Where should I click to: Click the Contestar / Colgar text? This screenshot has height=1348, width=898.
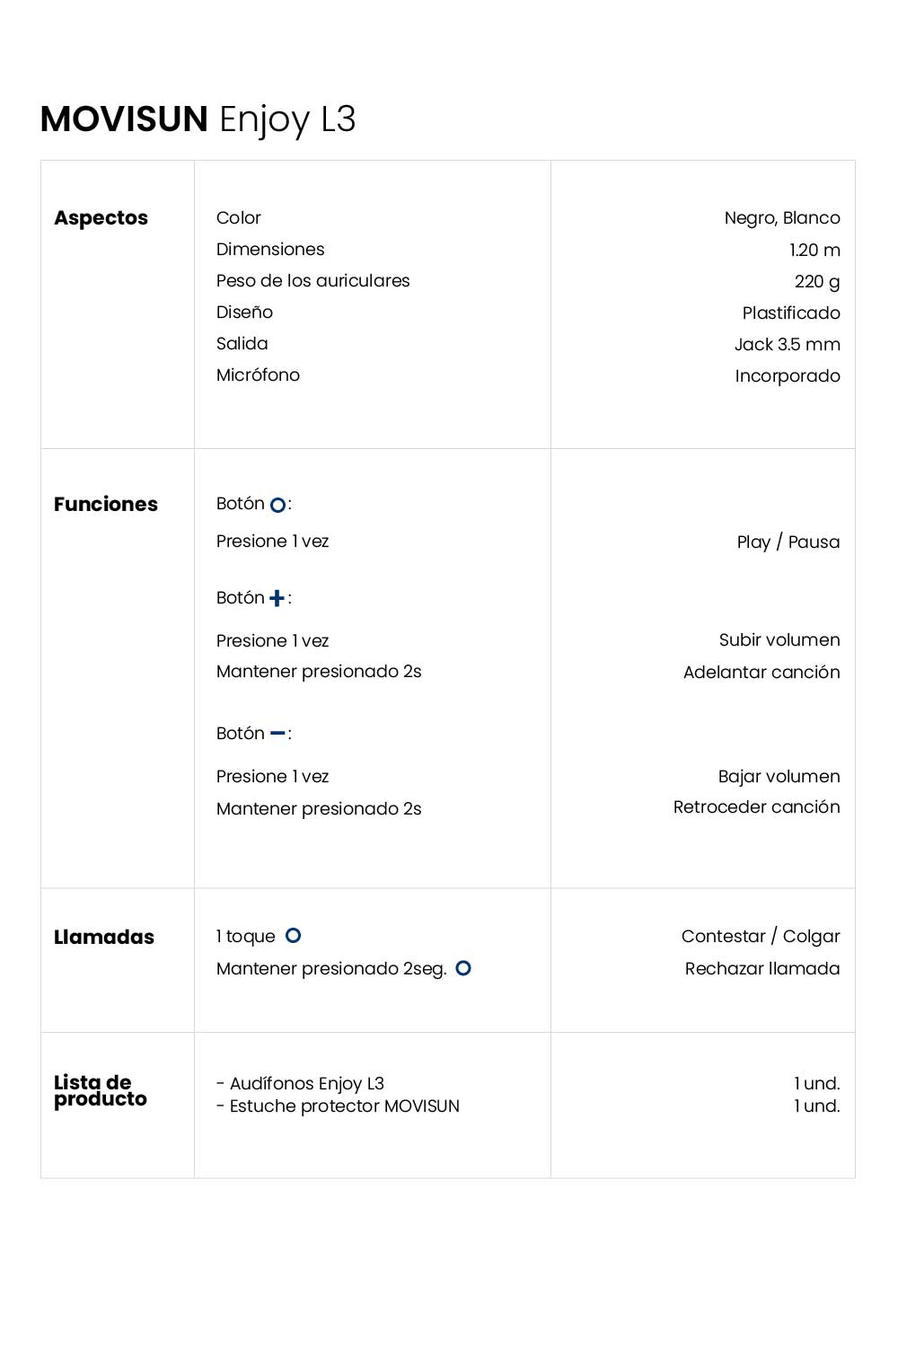click(x=761, y=937)
